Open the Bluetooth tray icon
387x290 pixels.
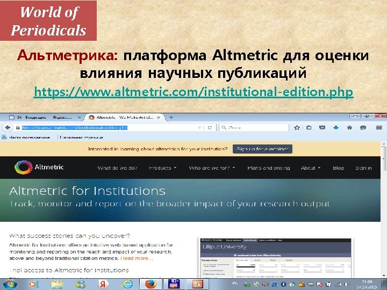pos(283,284)
